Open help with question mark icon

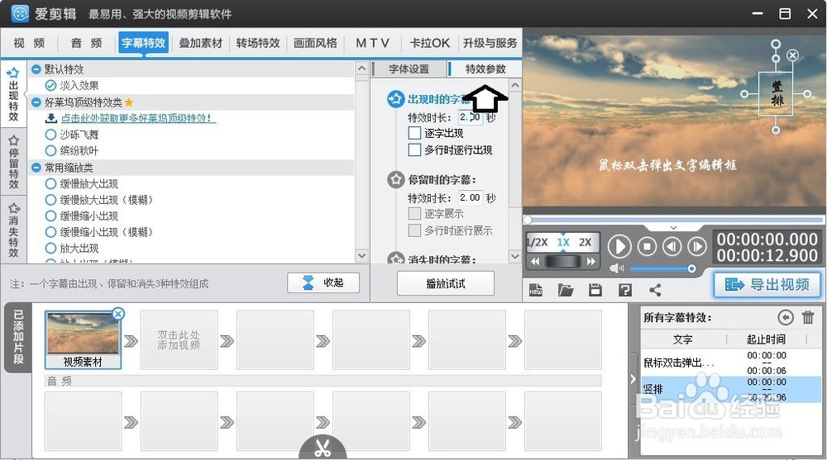coord(625,290)
